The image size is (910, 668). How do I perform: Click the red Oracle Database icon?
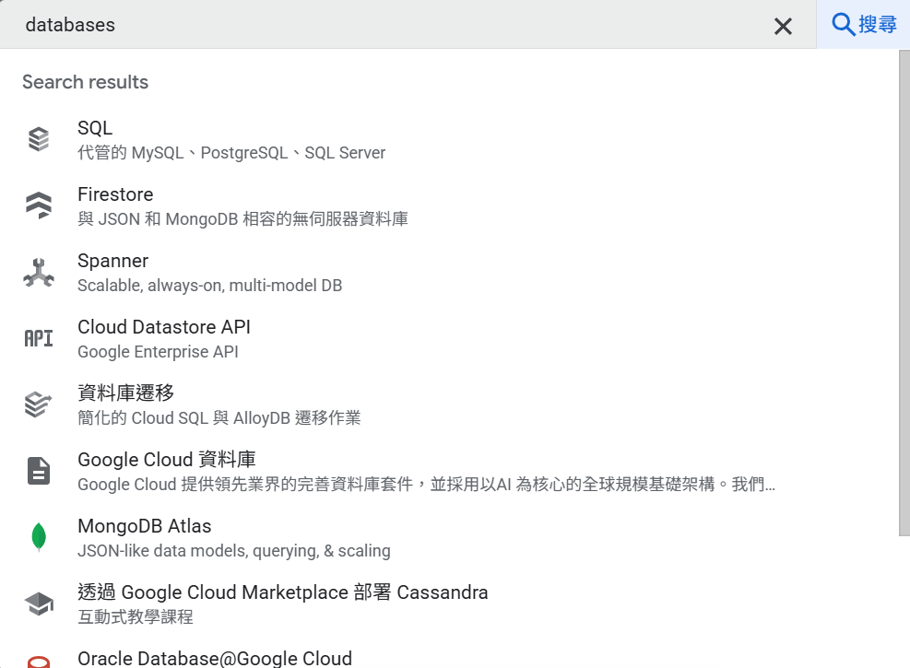click(39, 662)
